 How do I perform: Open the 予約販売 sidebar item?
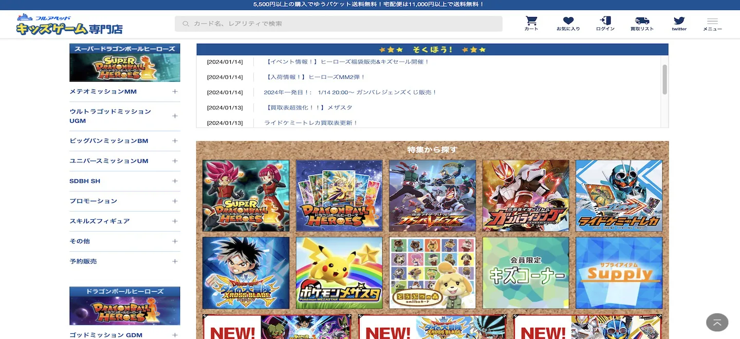(x=83, y=261)
